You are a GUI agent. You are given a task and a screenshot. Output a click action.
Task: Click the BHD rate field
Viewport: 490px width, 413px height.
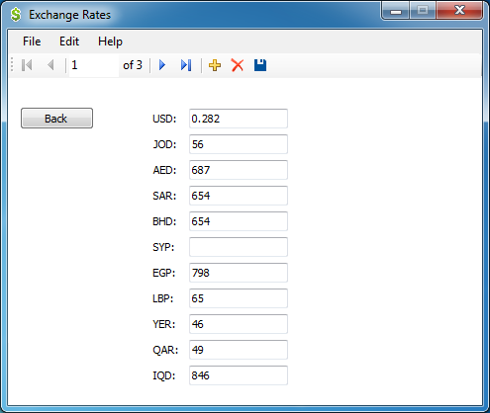click(239, 221)
